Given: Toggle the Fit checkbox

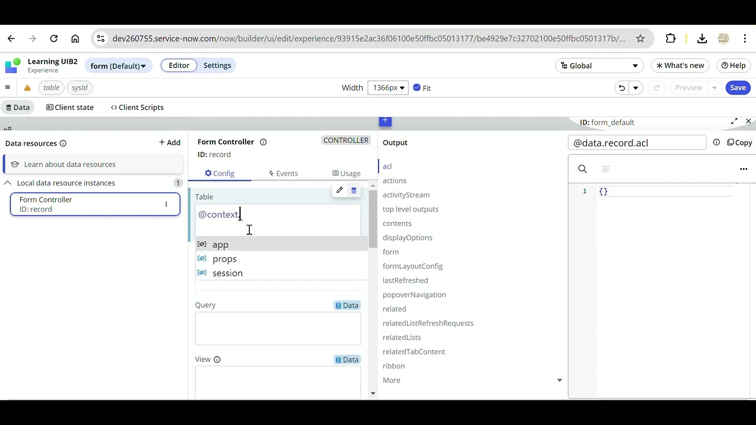Looking at the screenshot, I should [417, 87].
